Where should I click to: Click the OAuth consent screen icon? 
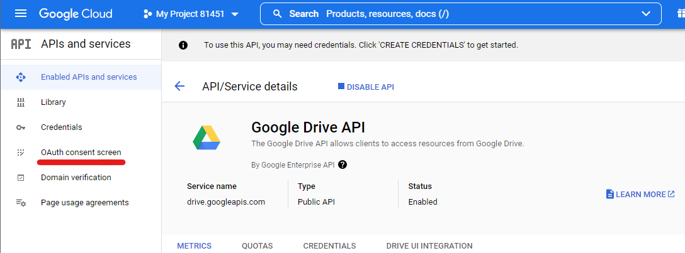pyautogui.click(x=21, y=153)
